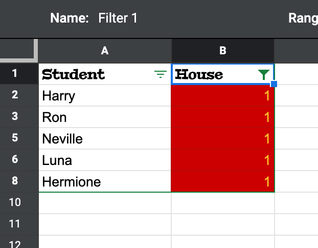Click the select-all corner box
This screenshot has height=248, width=318.
[19, 50]
